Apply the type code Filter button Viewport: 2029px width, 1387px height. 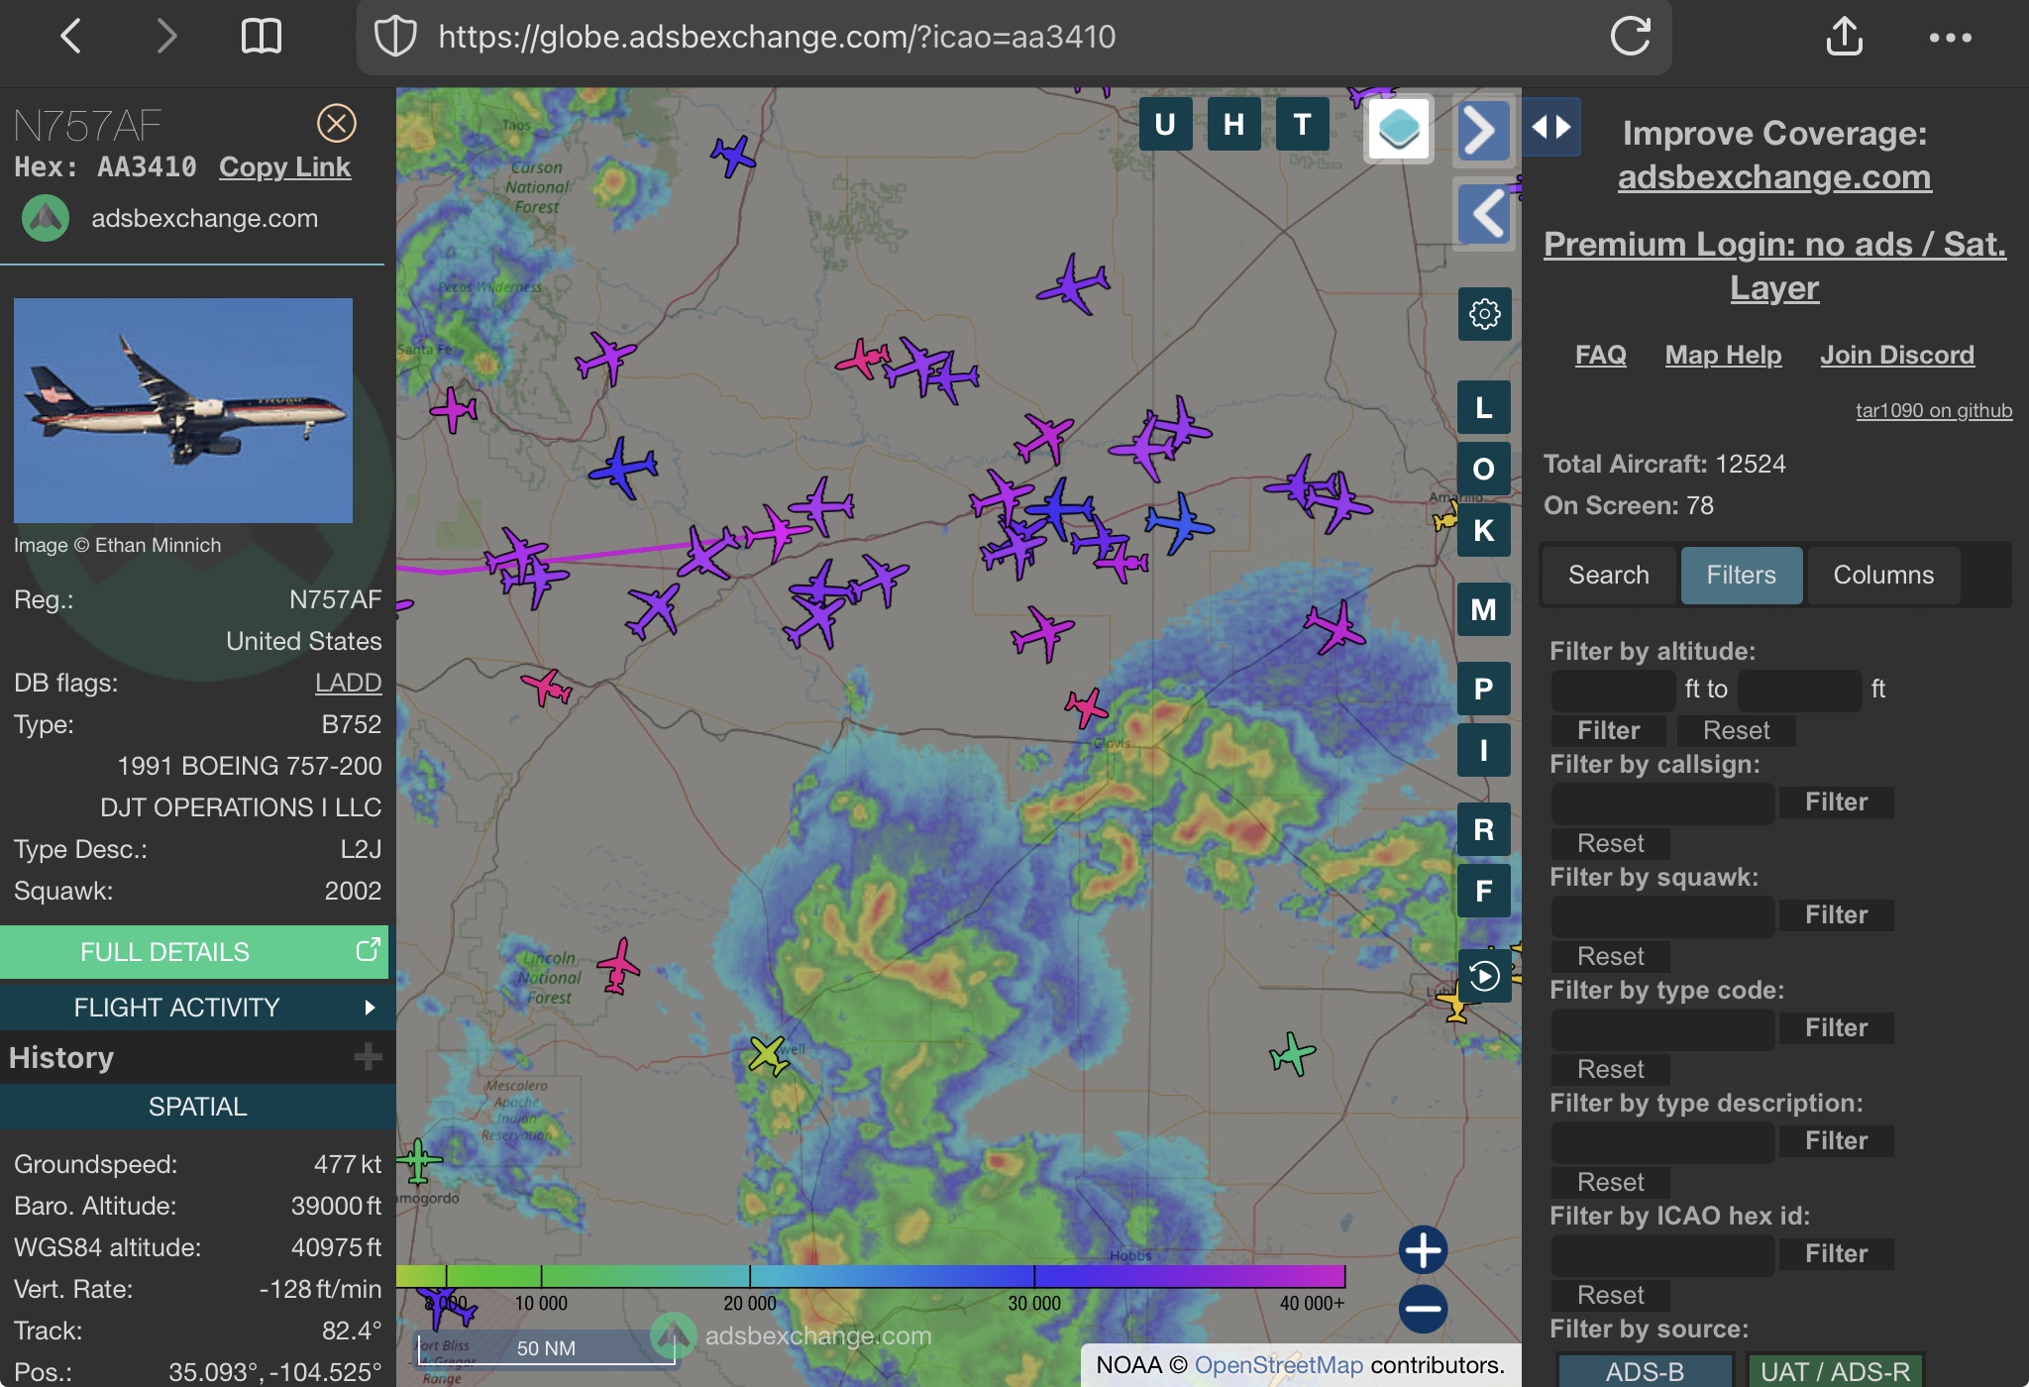click(x=1836, y=1027)
